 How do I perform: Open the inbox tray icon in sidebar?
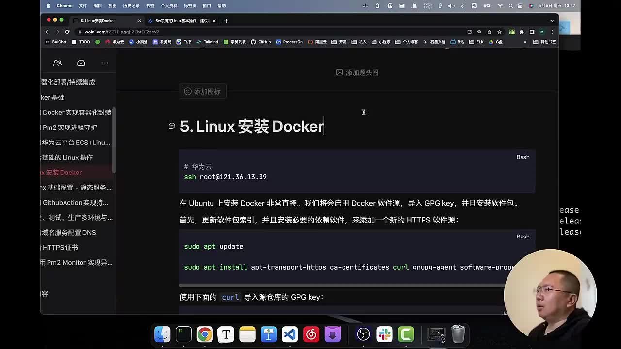[x=81, y=63]
